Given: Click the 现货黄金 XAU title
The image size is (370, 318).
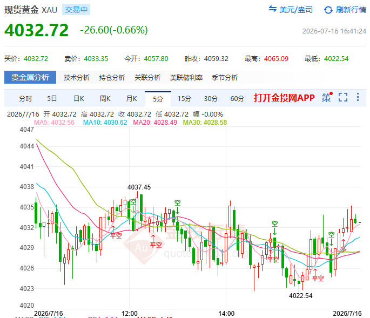Looking at the screenshot, I should (x=31, y=10).
